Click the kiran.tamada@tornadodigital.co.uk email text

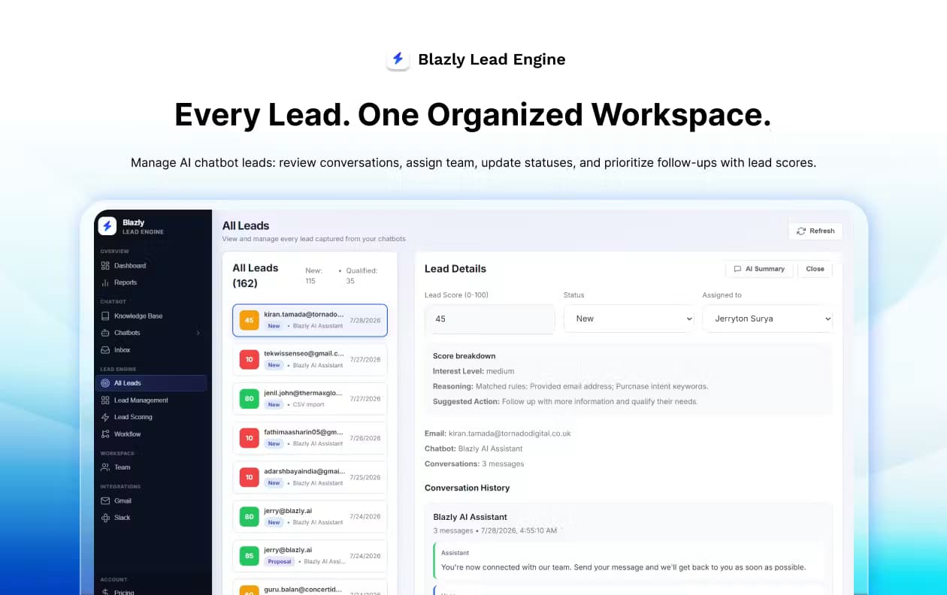[x=510, y=433]
